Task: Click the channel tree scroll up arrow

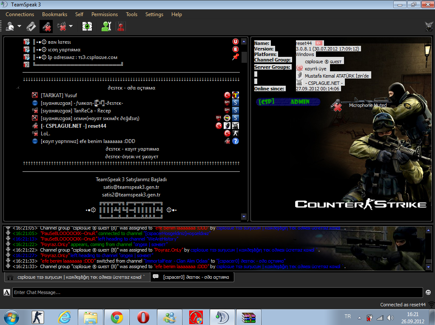Action: (x=244, y=42)
